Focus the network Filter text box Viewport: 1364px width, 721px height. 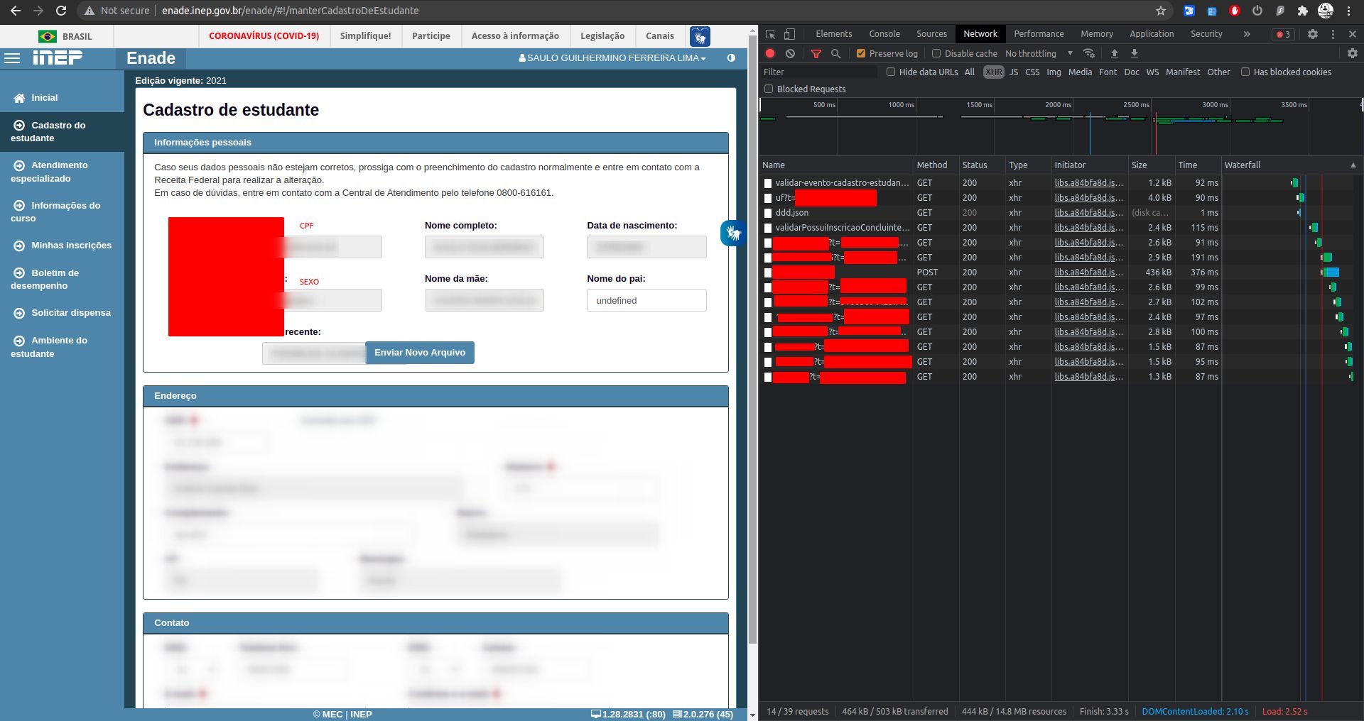[818, 72]
